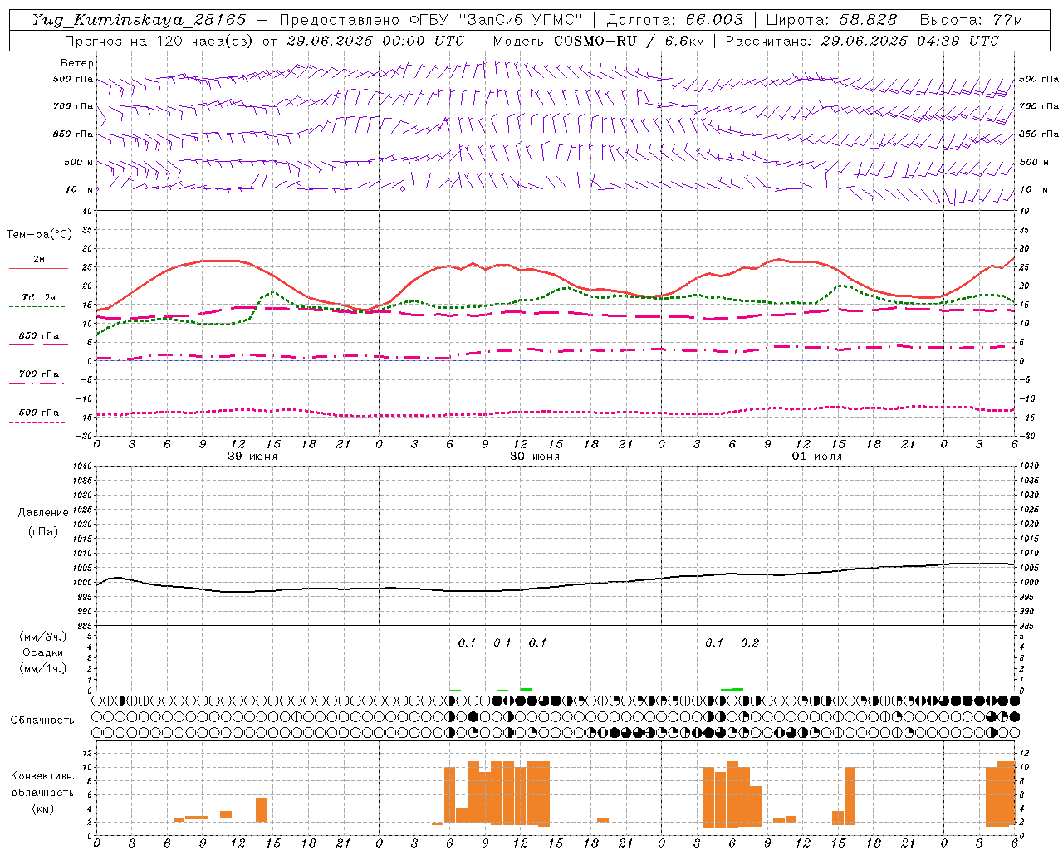
Task: Click the 'Осадки' precipitation label
Action: coord(43,652)
